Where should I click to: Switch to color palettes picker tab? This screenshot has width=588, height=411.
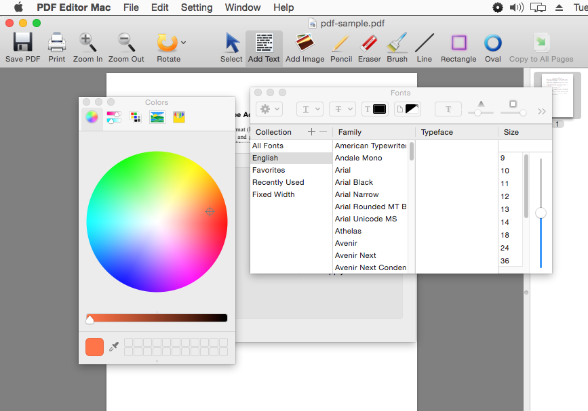136,117
